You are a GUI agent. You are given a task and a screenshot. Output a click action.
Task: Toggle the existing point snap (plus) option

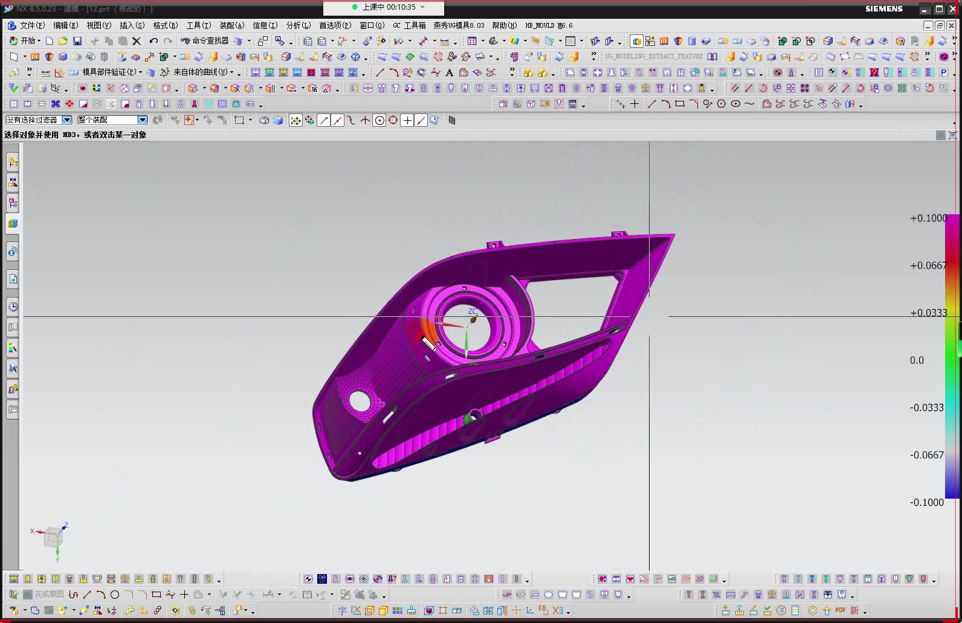click(407, 120)
